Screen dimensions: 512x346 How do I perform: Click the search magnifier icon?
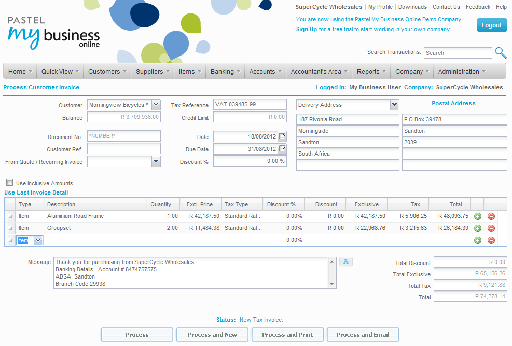[x=501, y=52]
